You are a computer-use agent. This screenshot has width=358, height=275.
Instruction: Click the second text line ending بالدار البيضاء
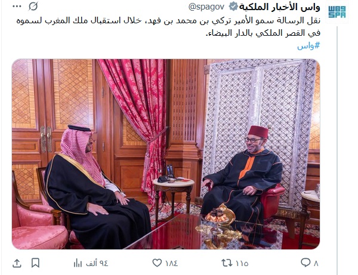[263, 33]
